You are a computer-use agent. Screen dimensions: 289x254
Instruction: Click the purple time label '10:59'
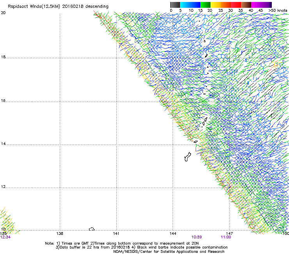(196, 237)
